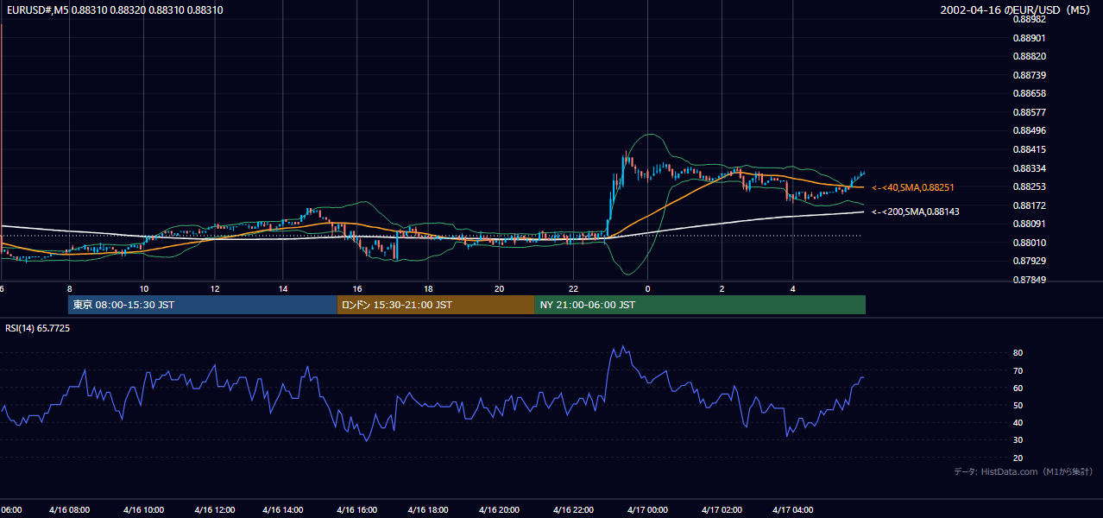Click hour label 14 below the price chart
Image resolution: width=1103 pixels, height=518 pixels.
pos(284,288)
